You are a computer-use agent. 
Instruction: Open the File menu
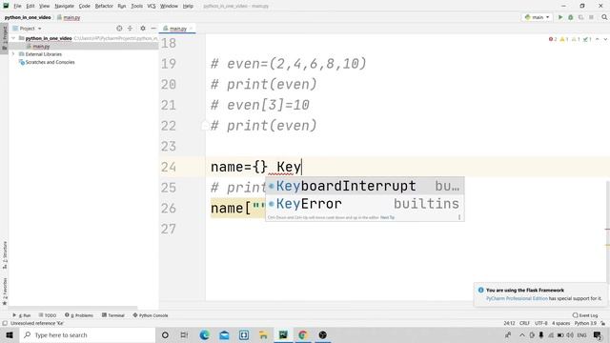point(17,6)
